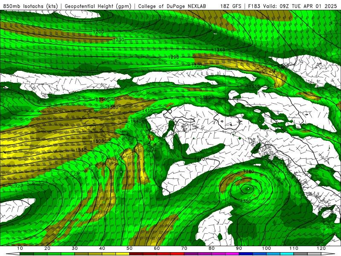Click the 1440 height contour label
The image size is (341, 256).
[x=136, y=121]
